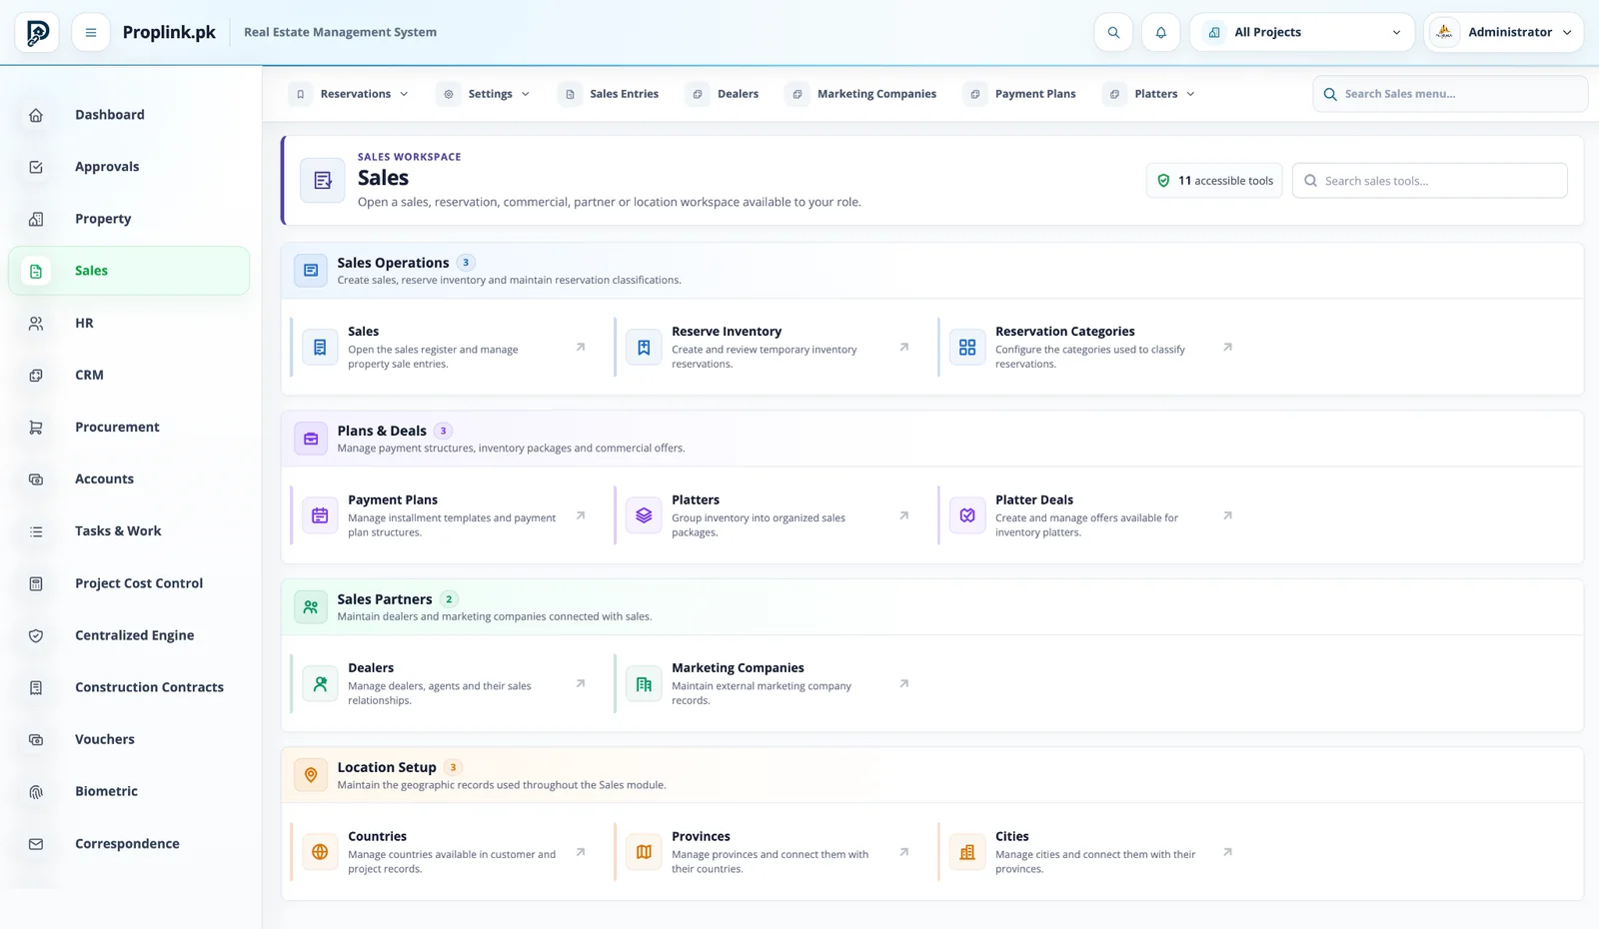Open the notifications bell icon

[x=1161, y=32]
